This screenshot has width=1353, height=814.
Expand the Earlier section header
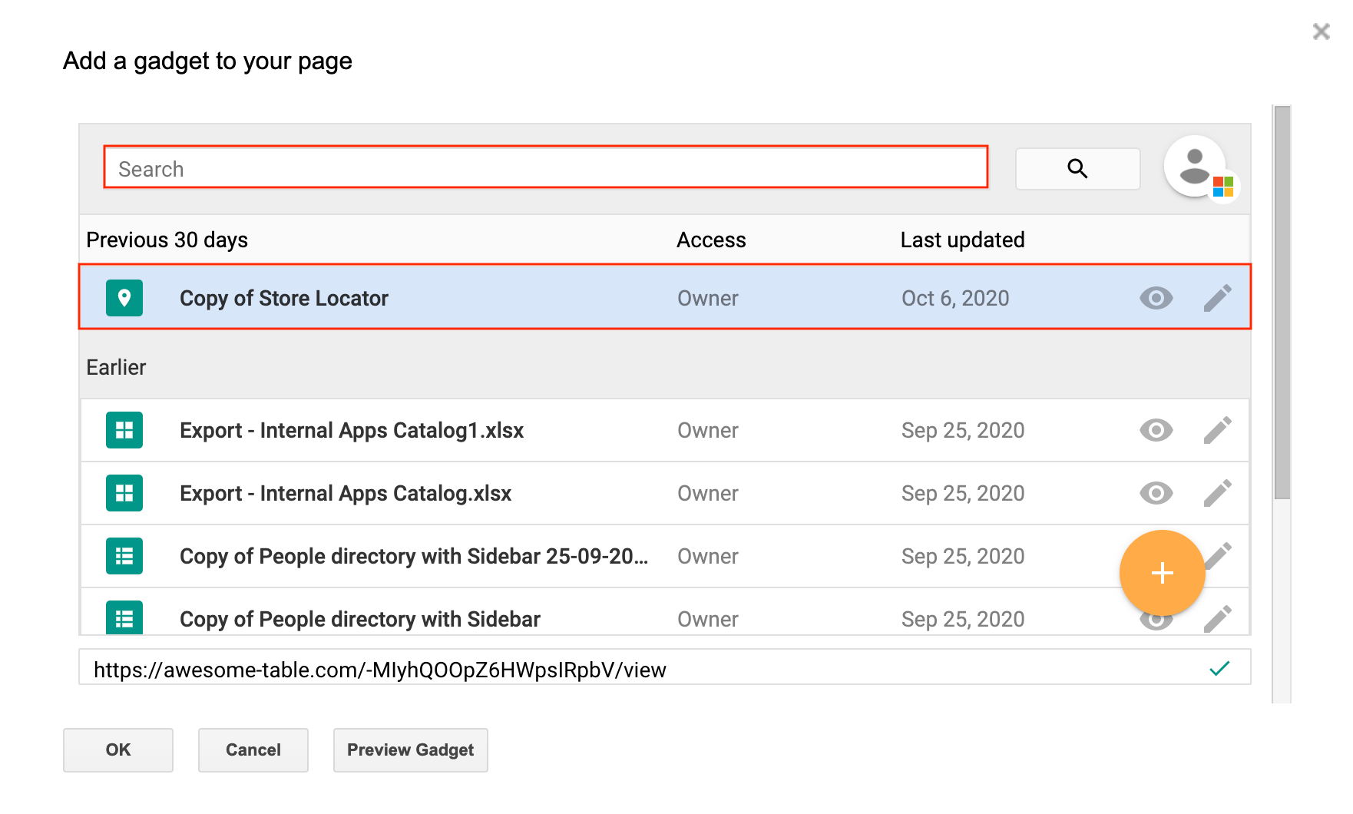coord(116,367)
